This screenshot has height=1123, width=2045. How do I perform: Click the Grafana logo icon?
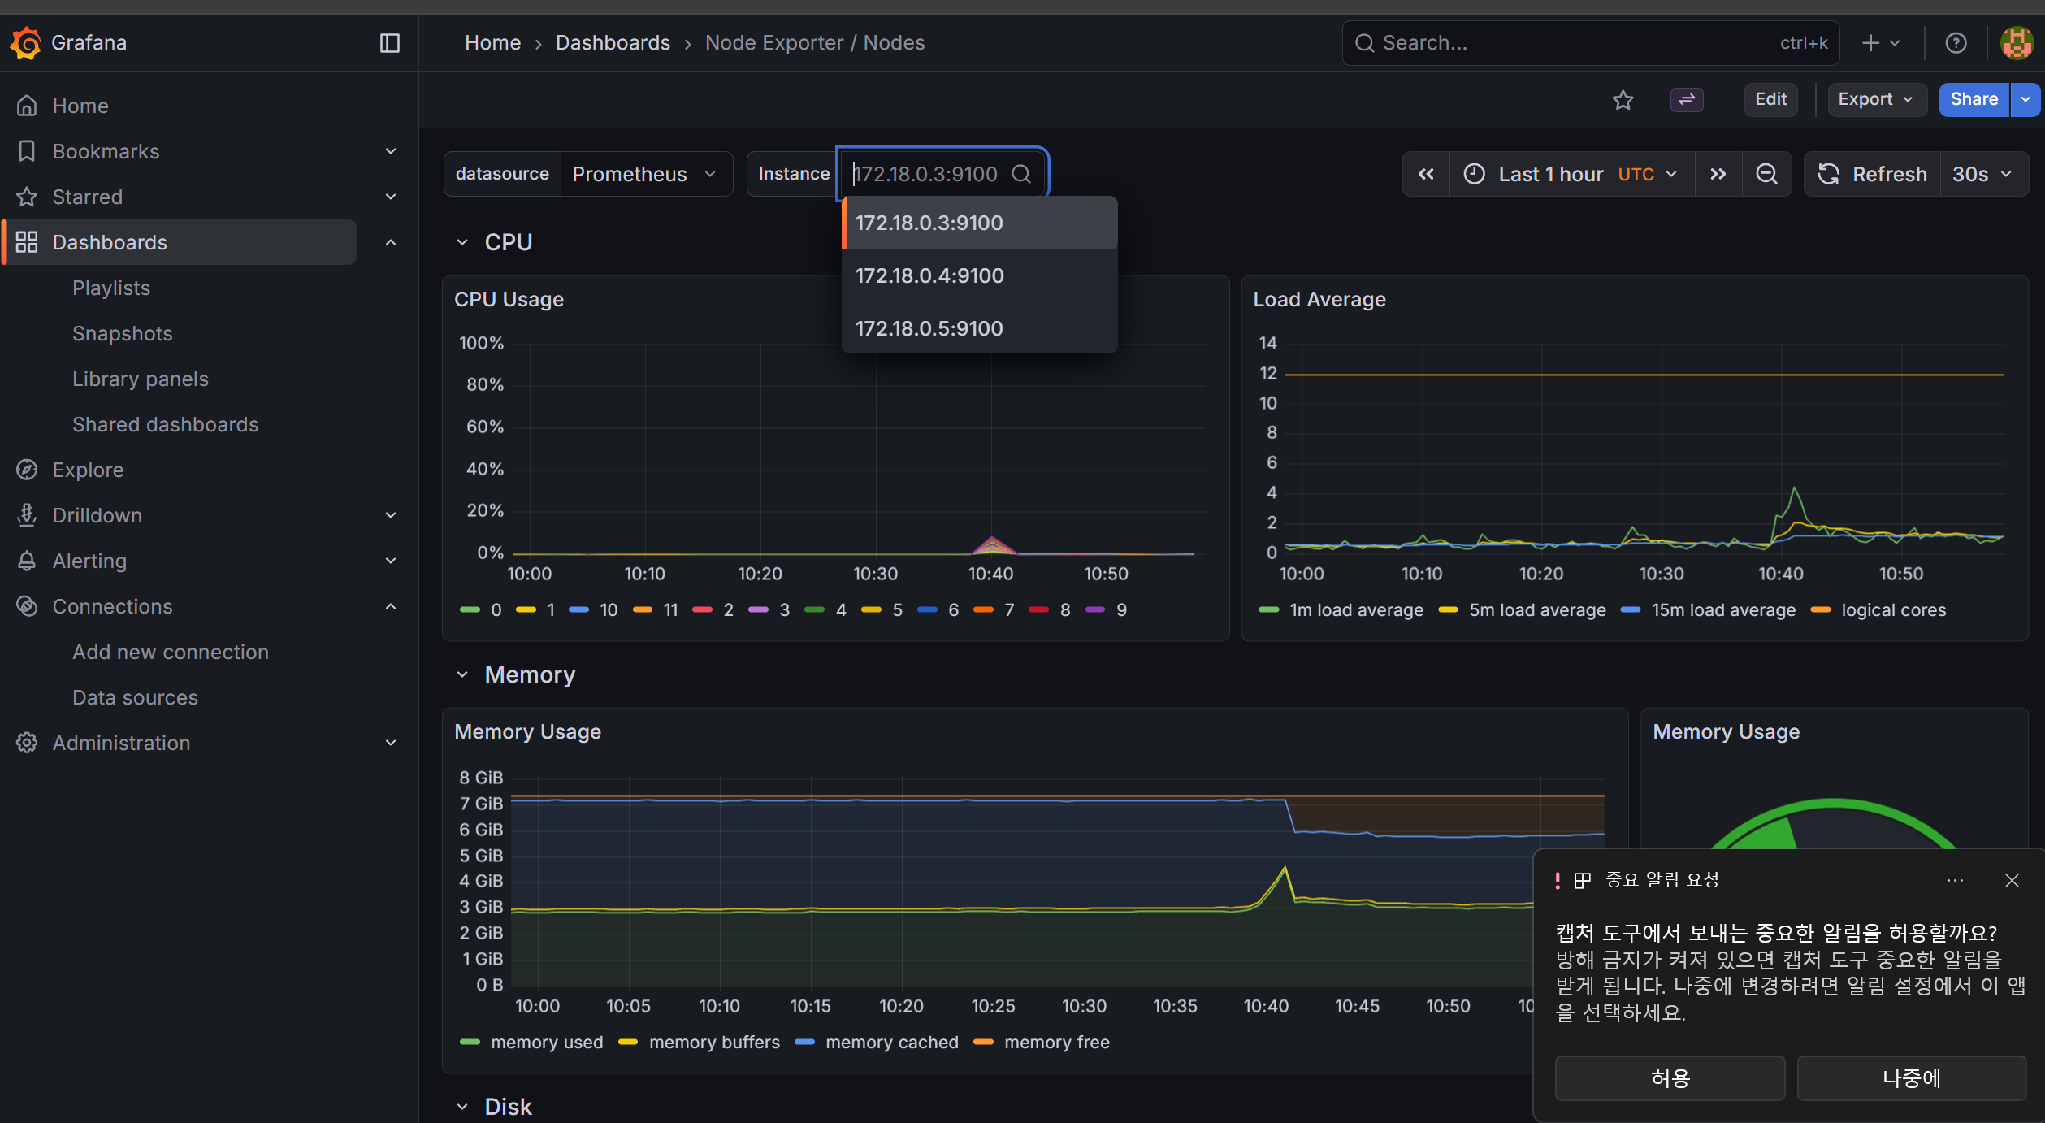tap(26, 43)
